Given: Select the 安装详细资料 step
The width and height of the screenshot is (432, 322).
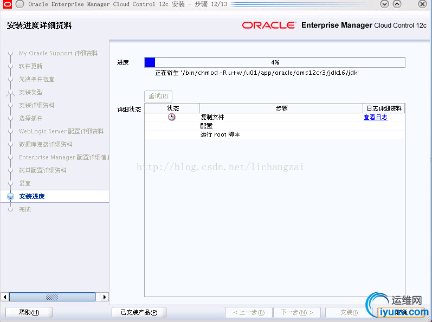Looking at the screenshot, I should [37, 105].
